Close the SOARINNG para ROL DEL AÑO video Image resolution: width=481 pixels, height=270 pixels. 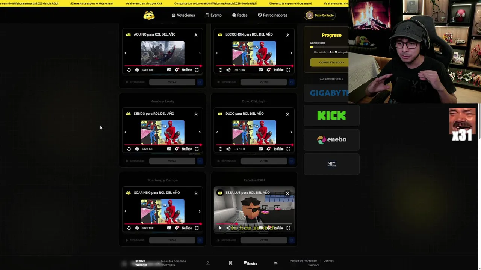coord(196,193)
